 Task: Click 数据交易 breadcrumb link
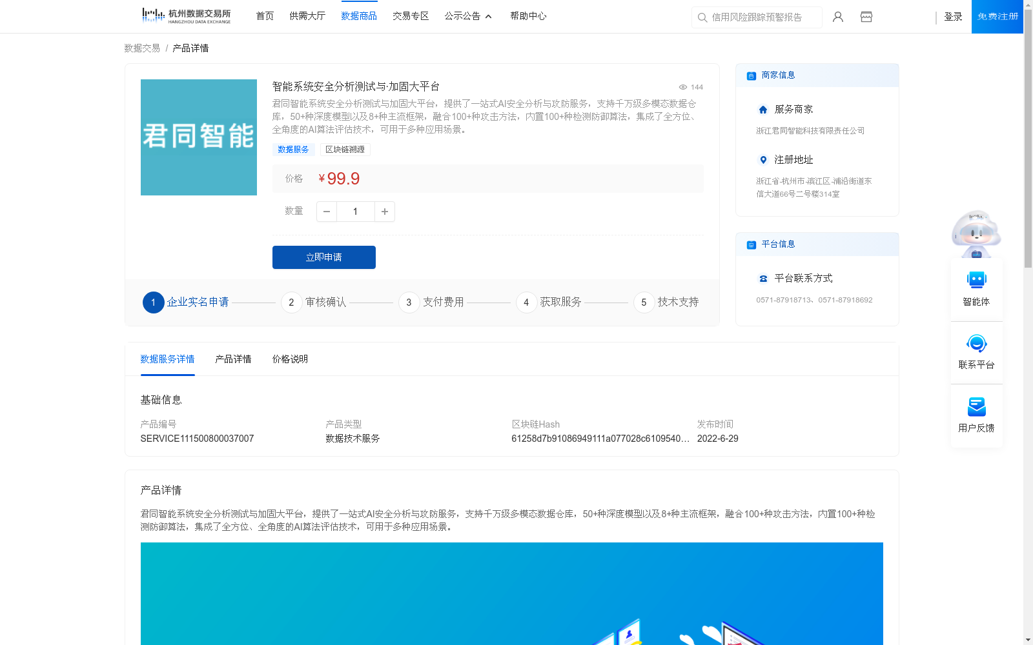142,48
